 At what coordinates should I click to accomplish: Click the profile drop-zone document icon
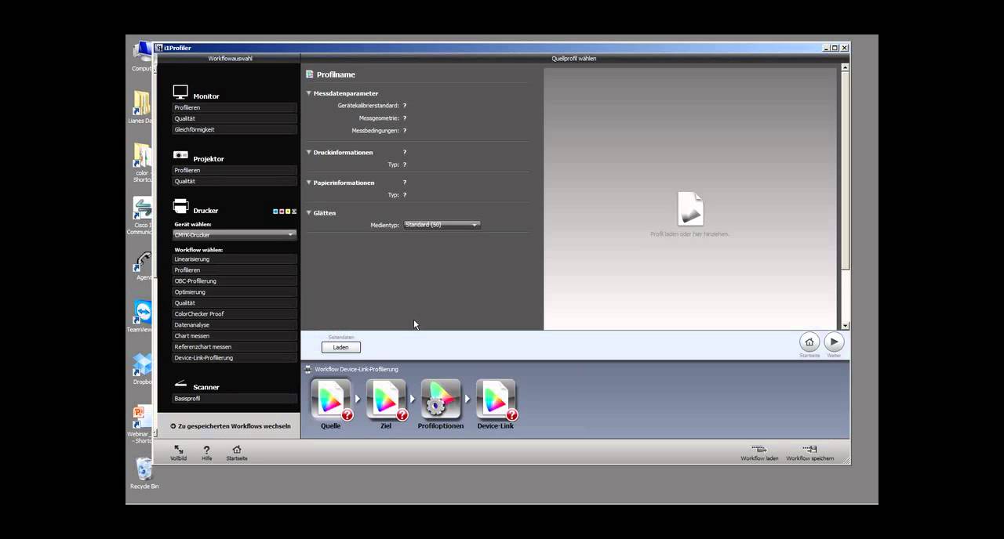click(690, 209)
